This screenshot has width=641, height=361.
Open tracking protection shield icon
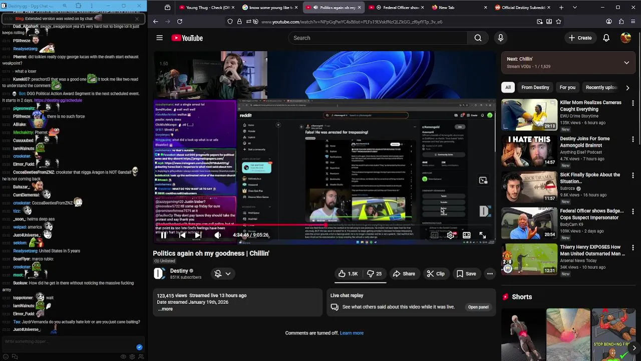click(230, 22)
